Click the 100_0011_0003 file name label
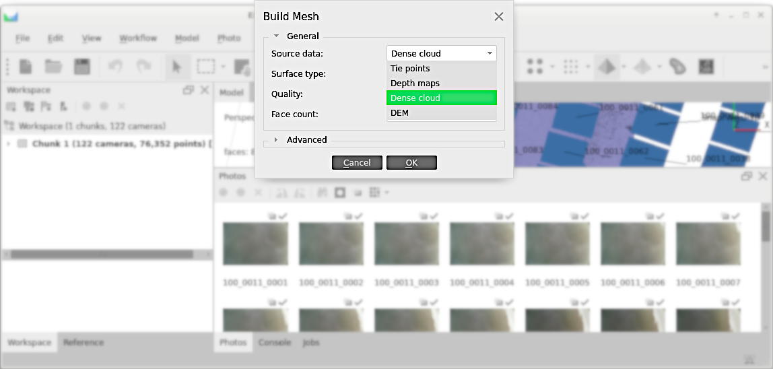 coord(406,283)
